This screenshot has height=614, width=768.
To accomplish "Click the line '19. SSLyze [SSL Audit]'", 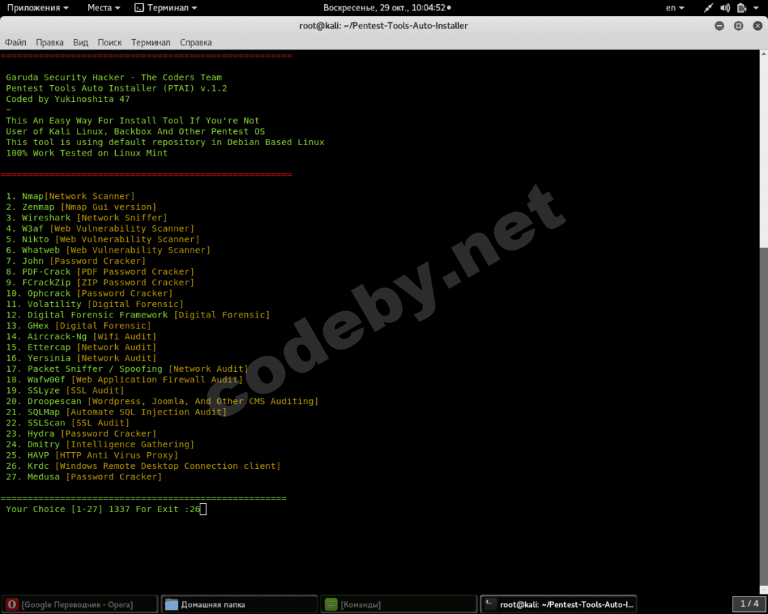I will click(65, 390).
